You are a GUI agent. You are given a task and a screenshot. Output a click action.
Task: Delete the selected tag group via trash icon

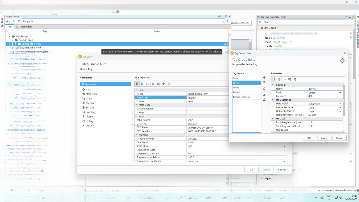pyautogui.click(x=264, y=83)
